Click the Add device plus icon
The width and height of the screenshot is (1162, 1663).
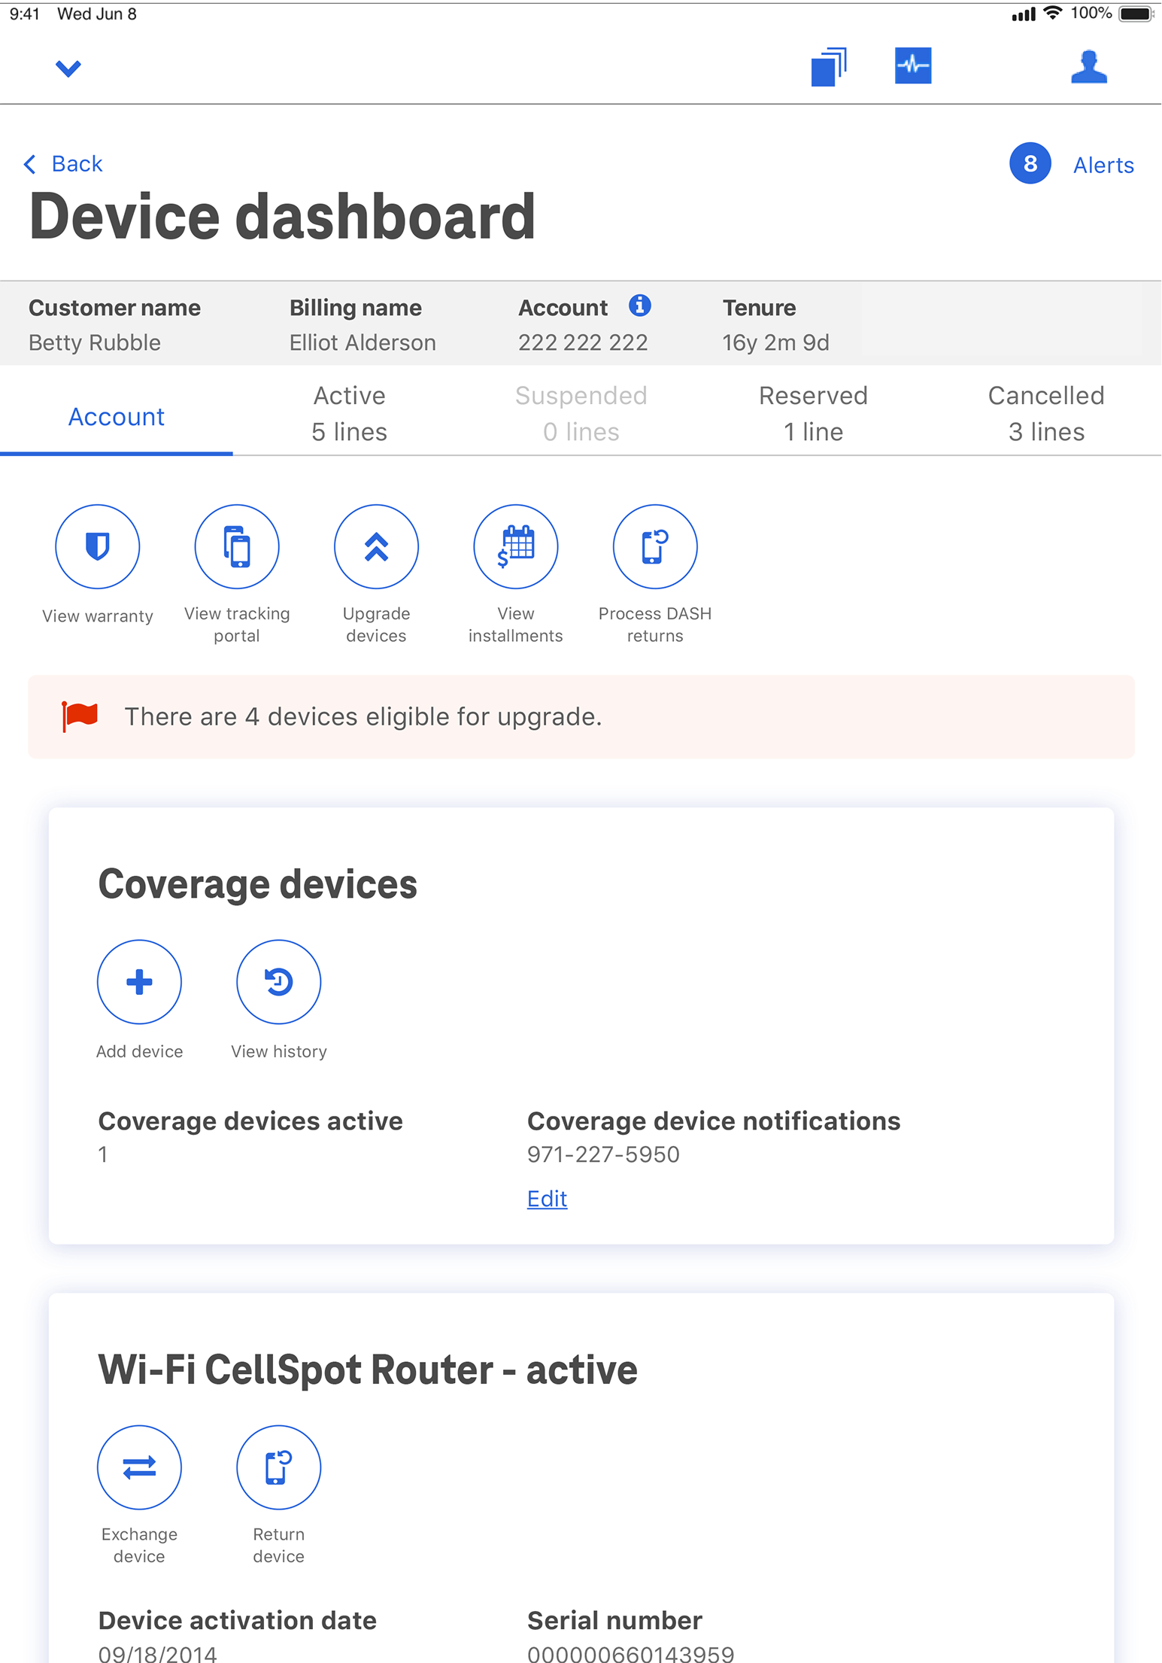point(139,982)
